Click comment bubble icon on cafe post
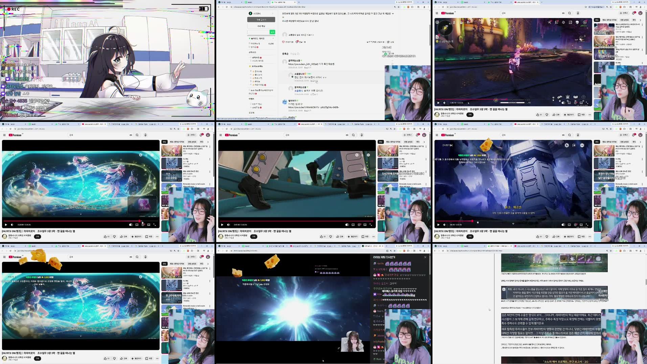Viewport: 647px width, 364px height. point(297,42)
